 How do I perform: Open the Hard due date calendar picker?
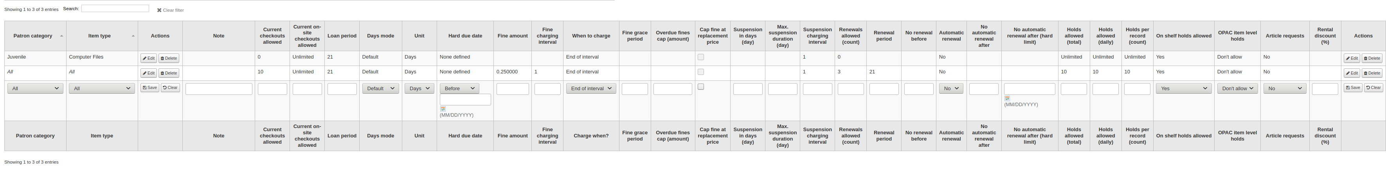[443, 109]
